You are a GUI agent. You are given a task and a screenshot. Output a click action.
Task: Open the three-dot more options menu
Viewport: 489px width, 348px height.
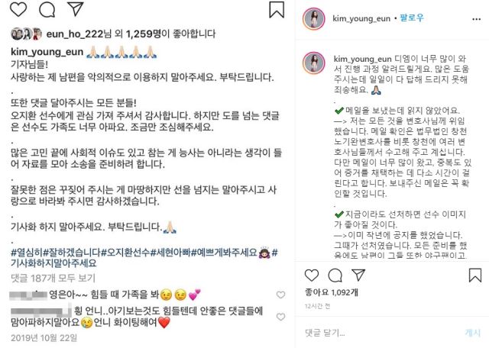pos(476,19)
